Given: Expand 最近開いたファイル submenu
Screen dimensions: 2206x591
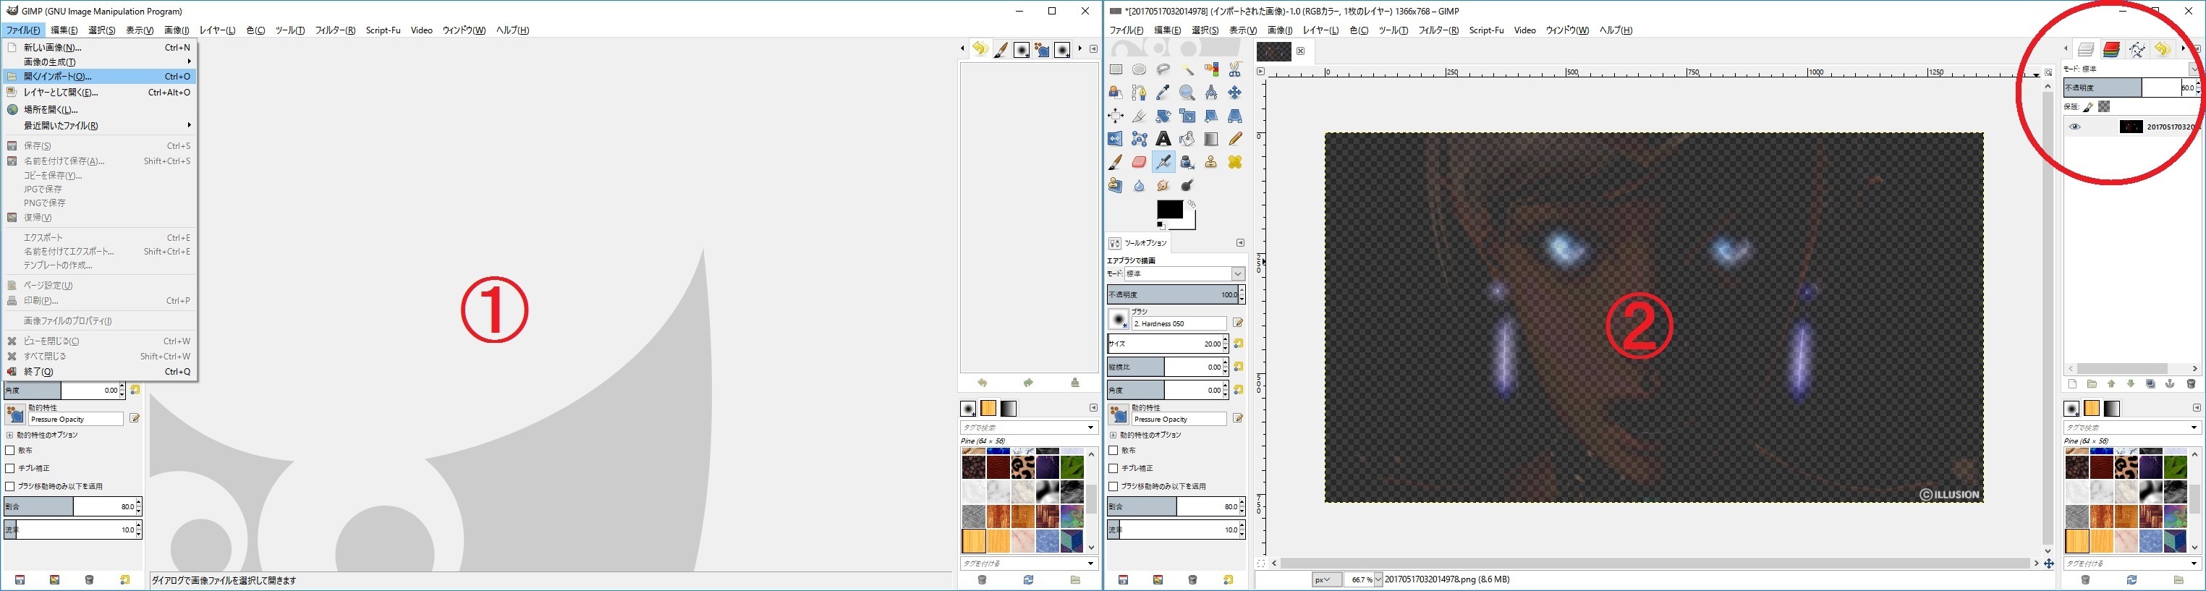Looking at the screenshot, I should [99, 126].
